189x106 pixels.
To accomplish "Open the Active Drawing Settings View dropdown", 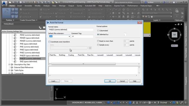I will pos(24,32).
